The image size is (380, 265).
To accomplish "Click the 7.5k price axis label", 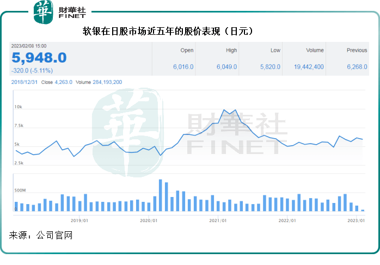I will [x=19, y=126].
